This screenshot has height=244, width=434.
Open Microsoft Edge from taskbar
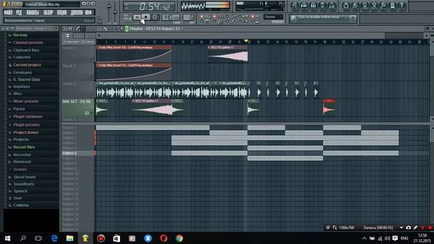click(x=54, y=238)
